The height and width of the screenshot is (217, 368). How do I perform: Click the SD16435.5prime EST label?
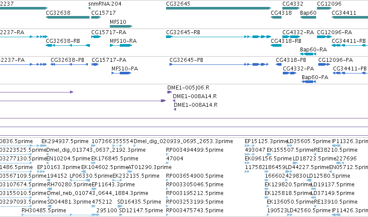(x=139, y=202)
